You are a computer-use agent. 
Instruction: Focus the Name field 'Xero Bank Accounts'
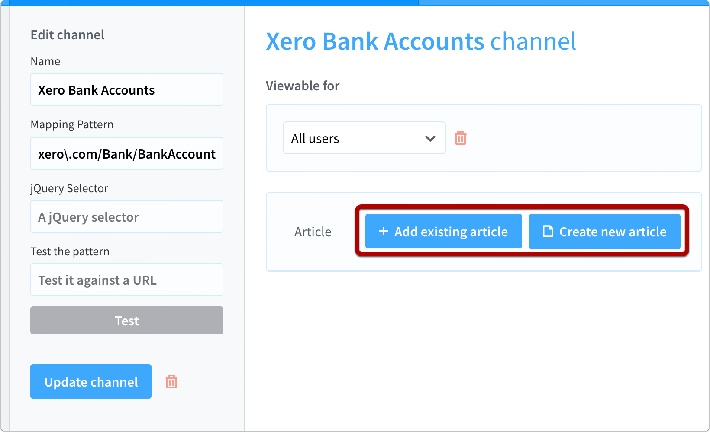coord(127,89)
